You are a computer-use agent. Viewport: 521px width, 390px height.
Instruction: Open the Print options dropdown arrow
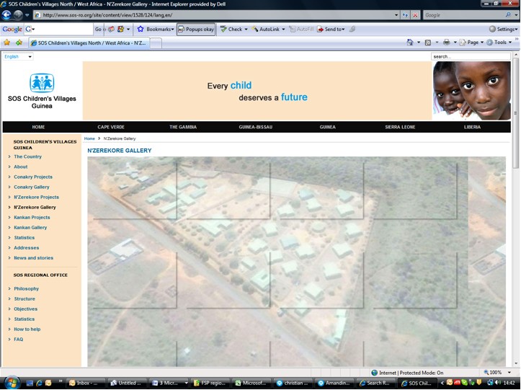455,43
